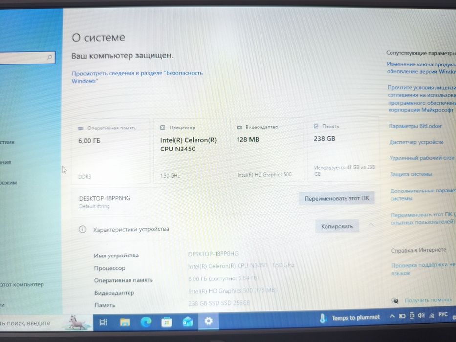Open Outlook mail app in taskbar

[x=187, y=321]
